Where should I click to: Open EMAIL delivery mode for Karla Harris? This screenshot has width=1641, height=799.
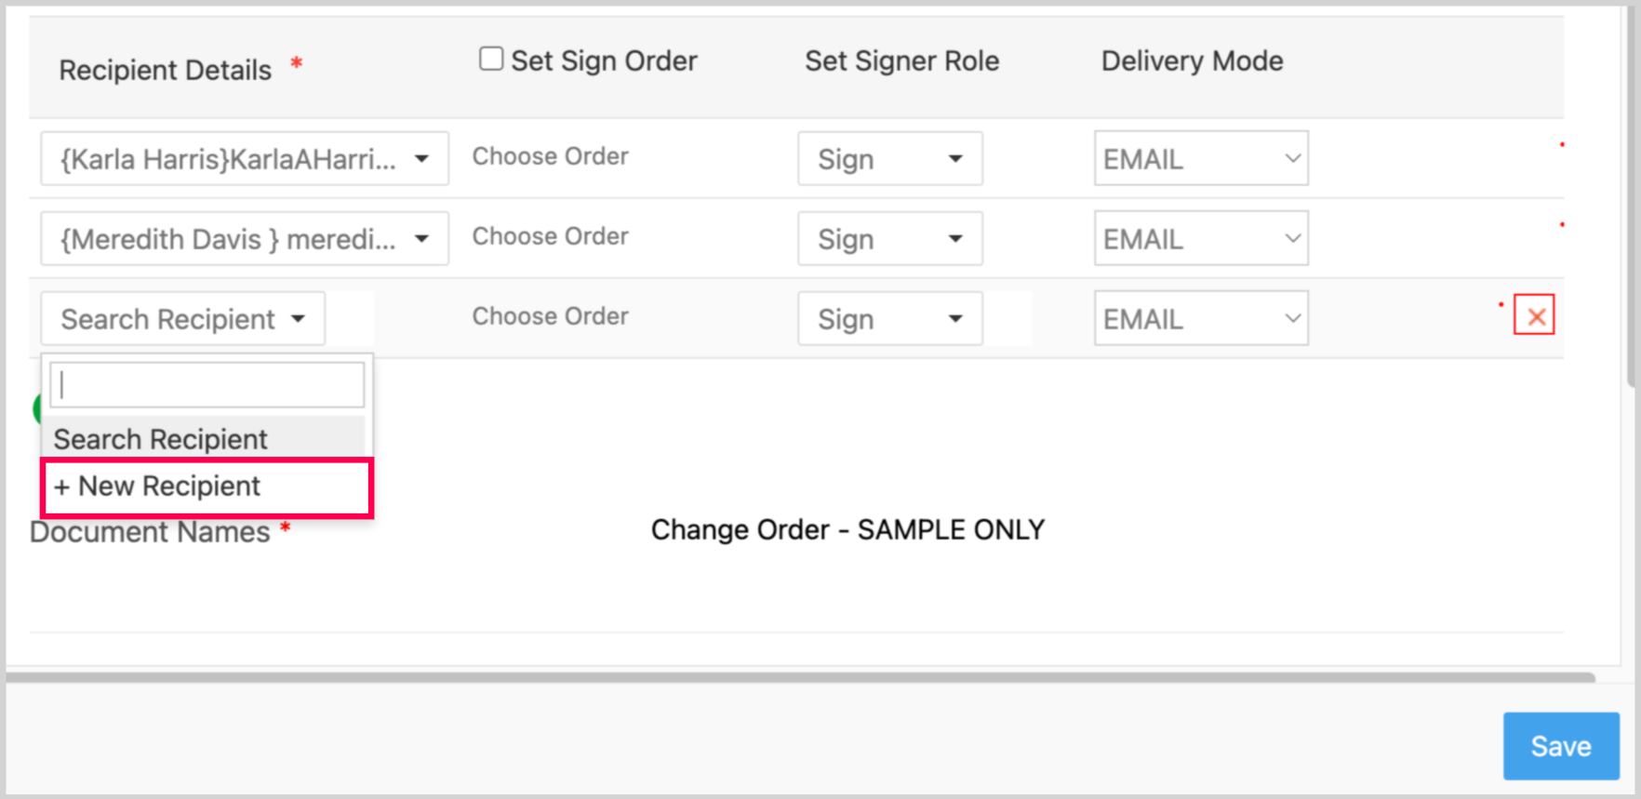[x=1200, y=159]
